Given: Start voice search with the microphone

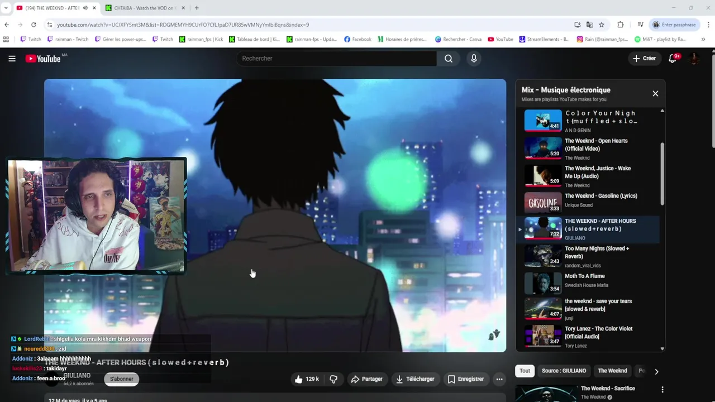Looking at the screenshot, I should click(474, 59).
